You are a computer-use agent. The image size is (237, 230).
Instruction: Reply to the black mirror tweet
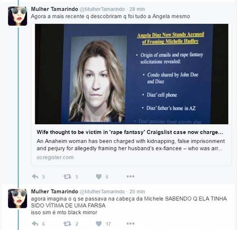pyautogui.click(x=35, y=223)
